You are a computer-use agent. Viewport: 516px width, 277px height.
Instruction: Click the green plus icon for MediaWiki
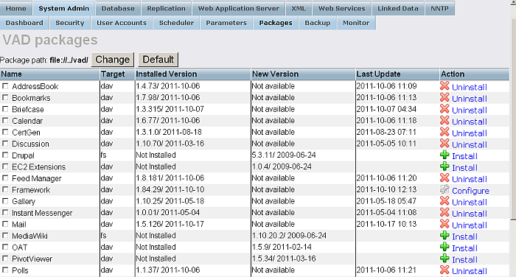[444, 236]
